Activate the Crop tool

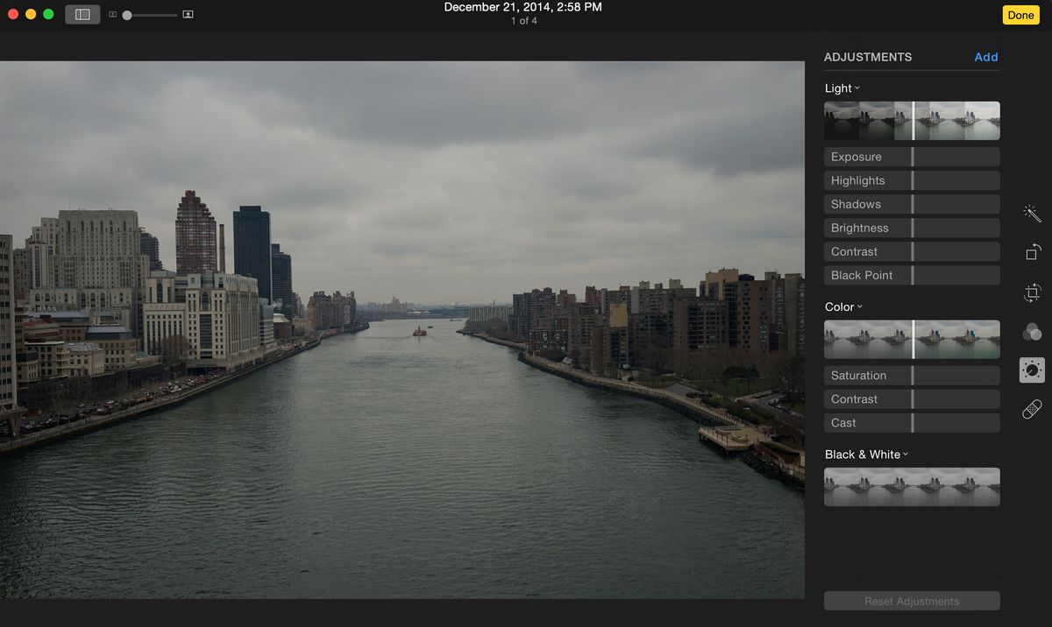point(1032,292)
